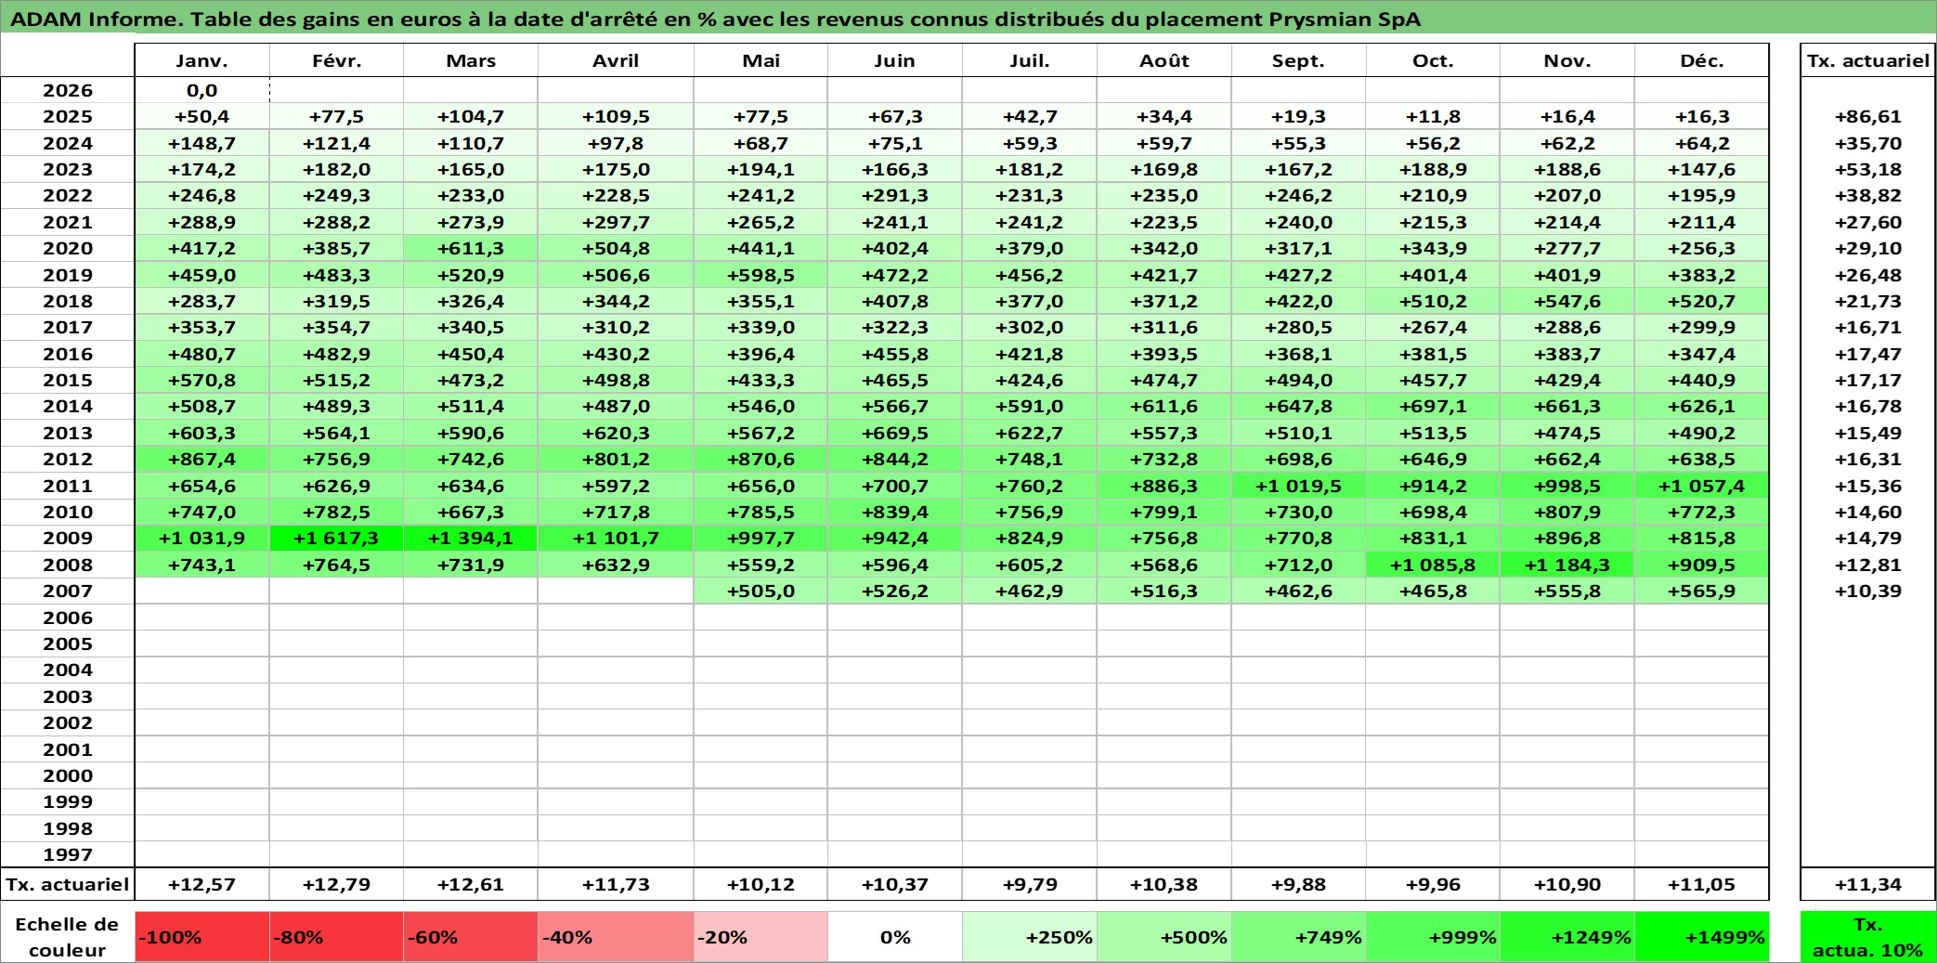
Task: Select the +9,79 bottom rate for Juil.
Action: [1030, 884]
